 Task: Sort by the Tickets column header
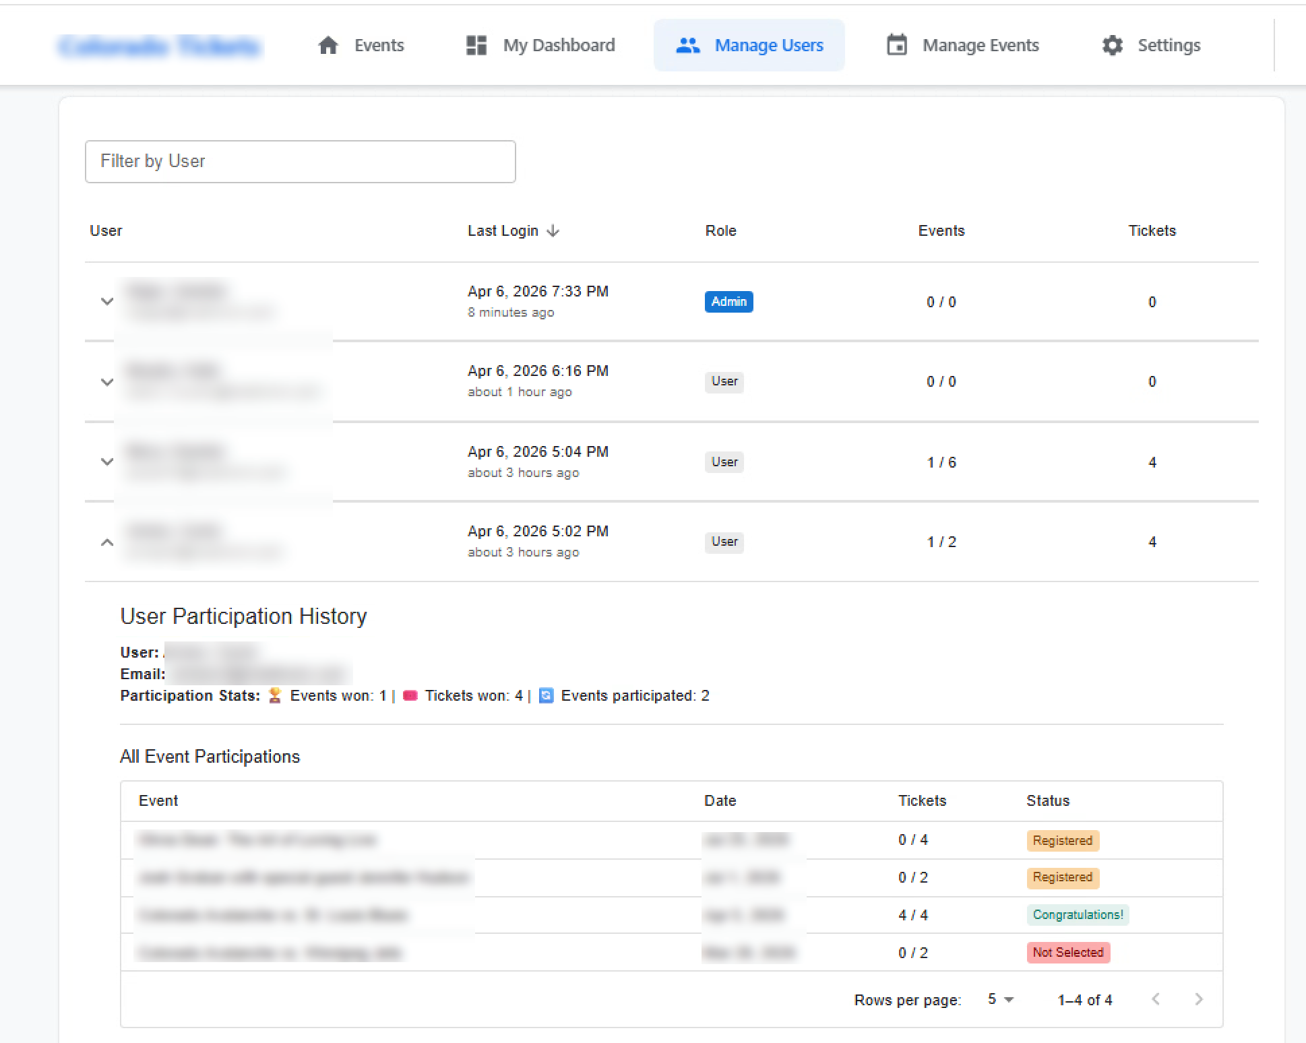point(1152,231)
